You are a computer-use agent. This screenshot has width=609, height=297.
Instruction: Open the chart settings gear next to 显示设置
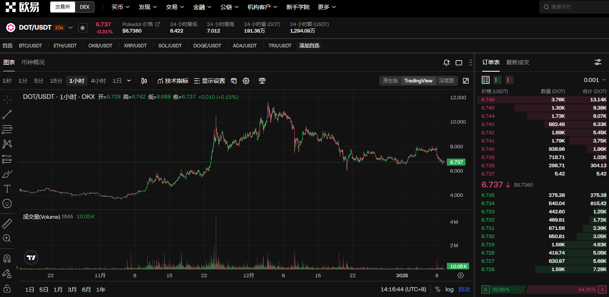click(246, 81)
